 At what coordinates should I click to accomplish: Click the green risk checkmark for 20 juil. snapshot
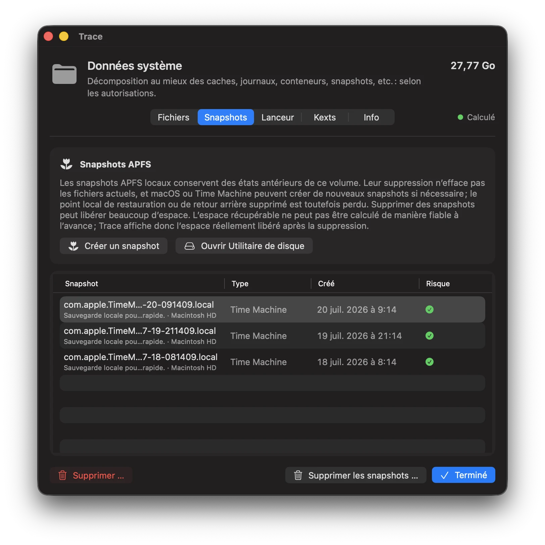[x=430, y=309]
